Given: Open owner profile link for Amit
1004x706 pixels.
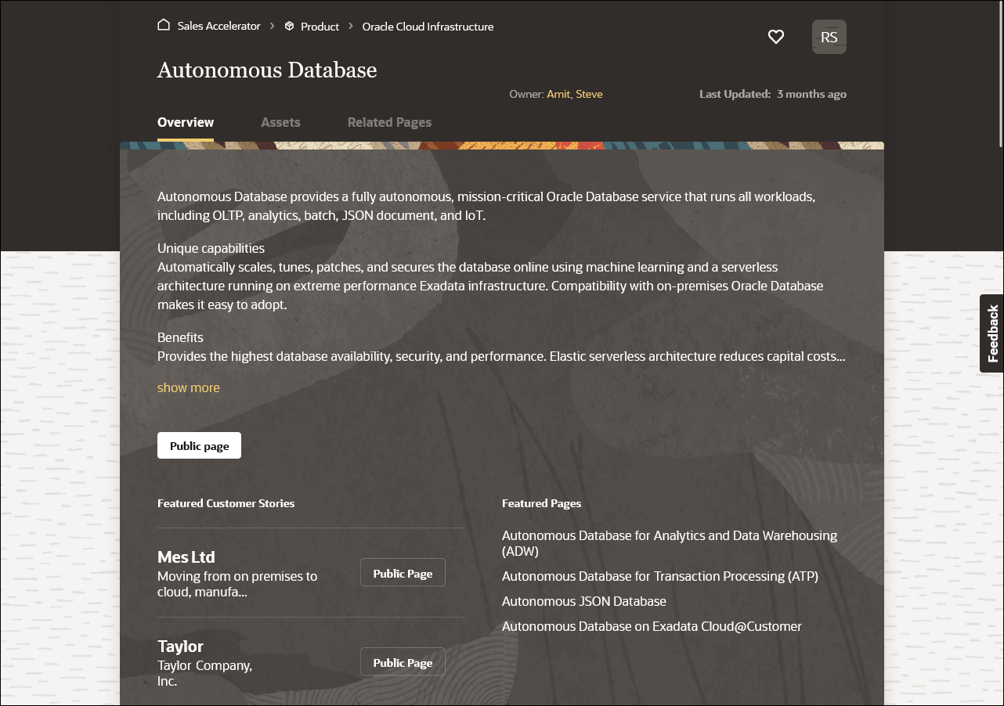Looking at the screenshot, I should 558,93.
